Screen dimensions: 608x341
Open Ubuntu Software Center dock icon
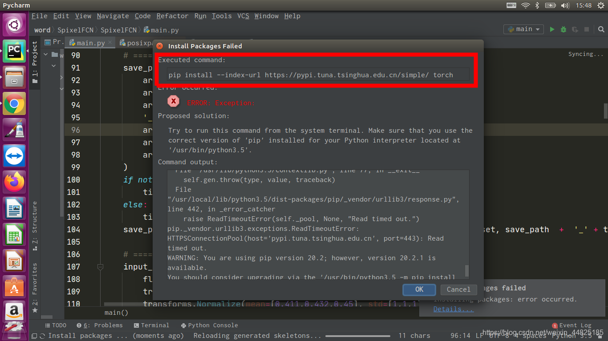[x=14, y=287]
